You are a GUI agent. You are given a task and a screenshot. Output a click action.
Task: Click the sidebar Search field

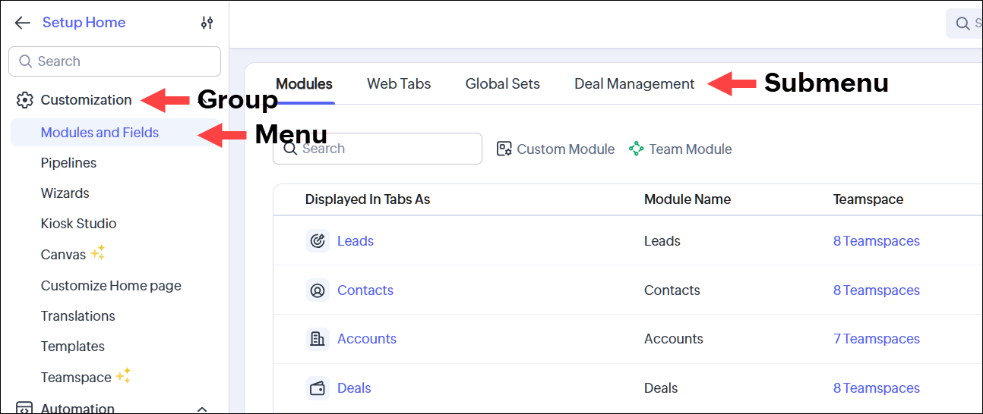tap(115, 61)
